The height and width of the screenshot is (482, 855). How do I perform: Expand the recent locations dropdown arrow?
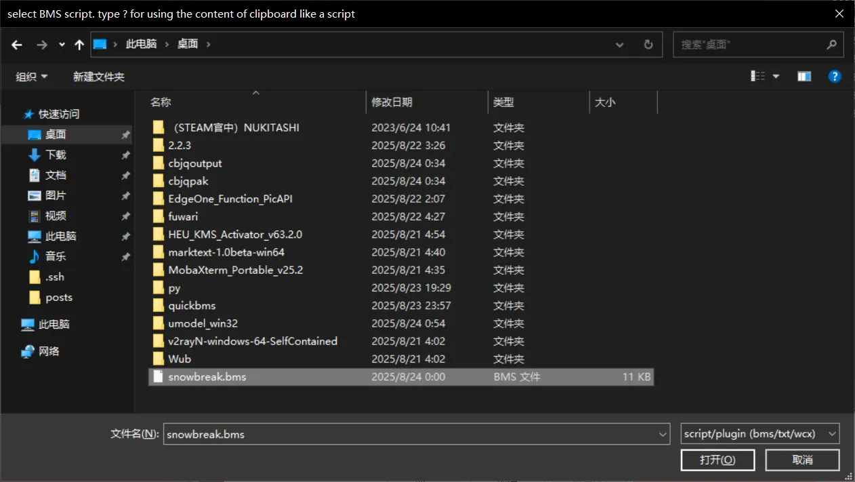click(x=62, y=45)
